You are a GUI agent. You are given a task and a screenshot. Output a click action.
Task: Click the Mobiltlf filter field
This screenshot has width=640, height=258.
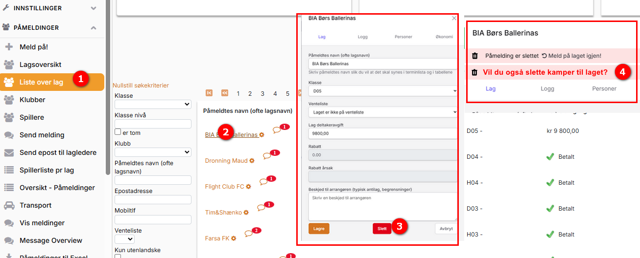[x=153, y=219]
